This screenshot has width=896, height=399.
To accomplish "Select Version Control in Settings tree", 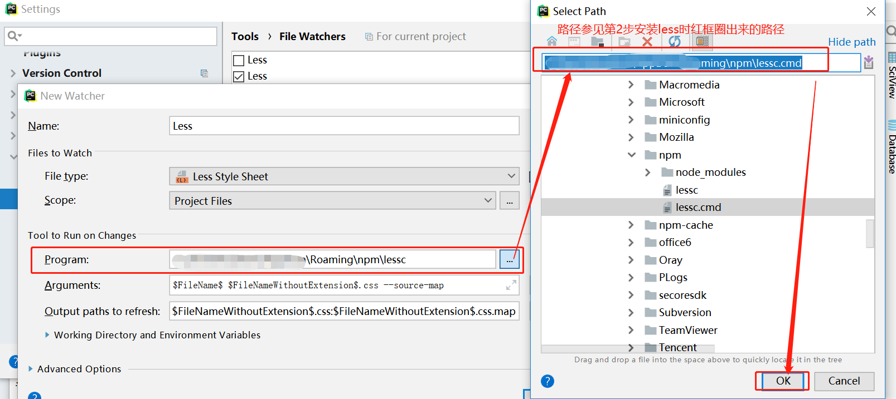I will coord(62,73).
